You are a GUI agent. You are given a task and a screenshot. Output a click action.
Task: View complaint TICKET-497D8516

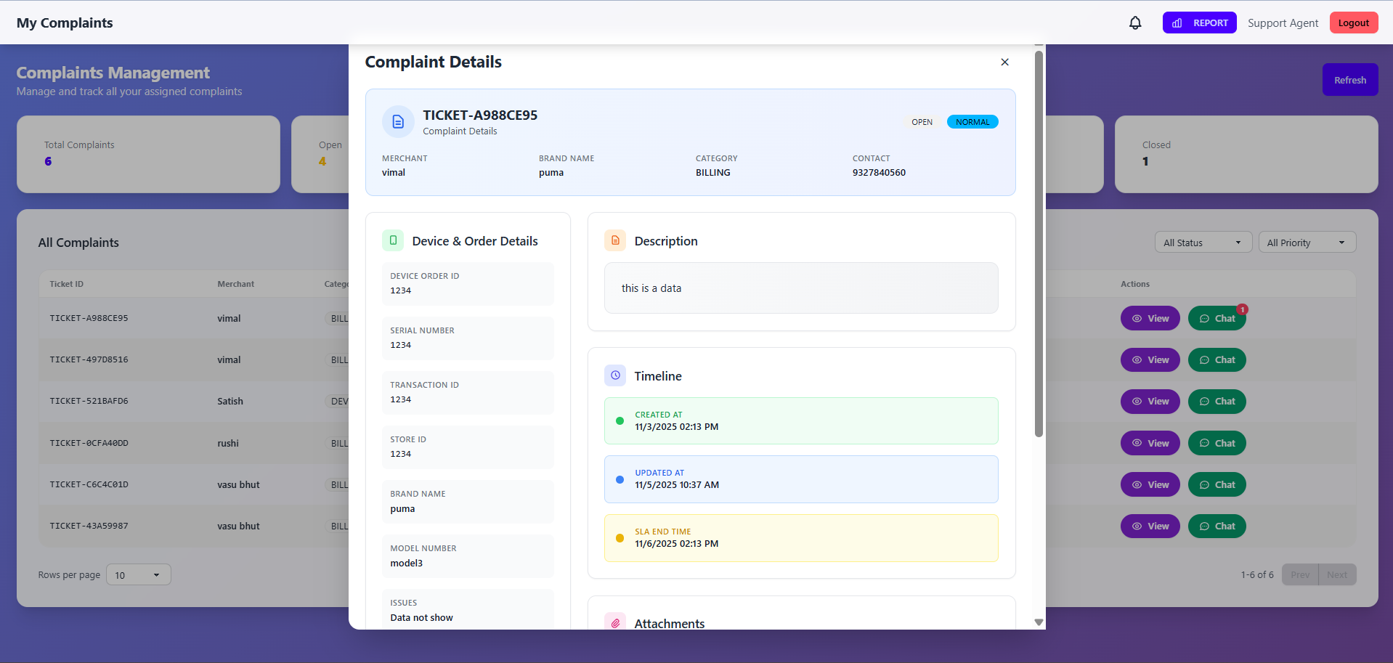coord(1150,360)
